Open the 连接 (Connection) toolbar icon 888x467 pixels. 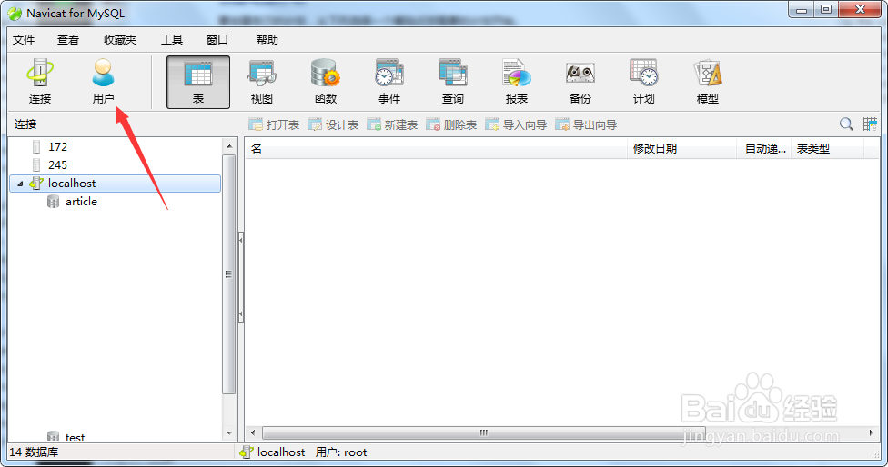pyautogui.click(x=40, y=82)
